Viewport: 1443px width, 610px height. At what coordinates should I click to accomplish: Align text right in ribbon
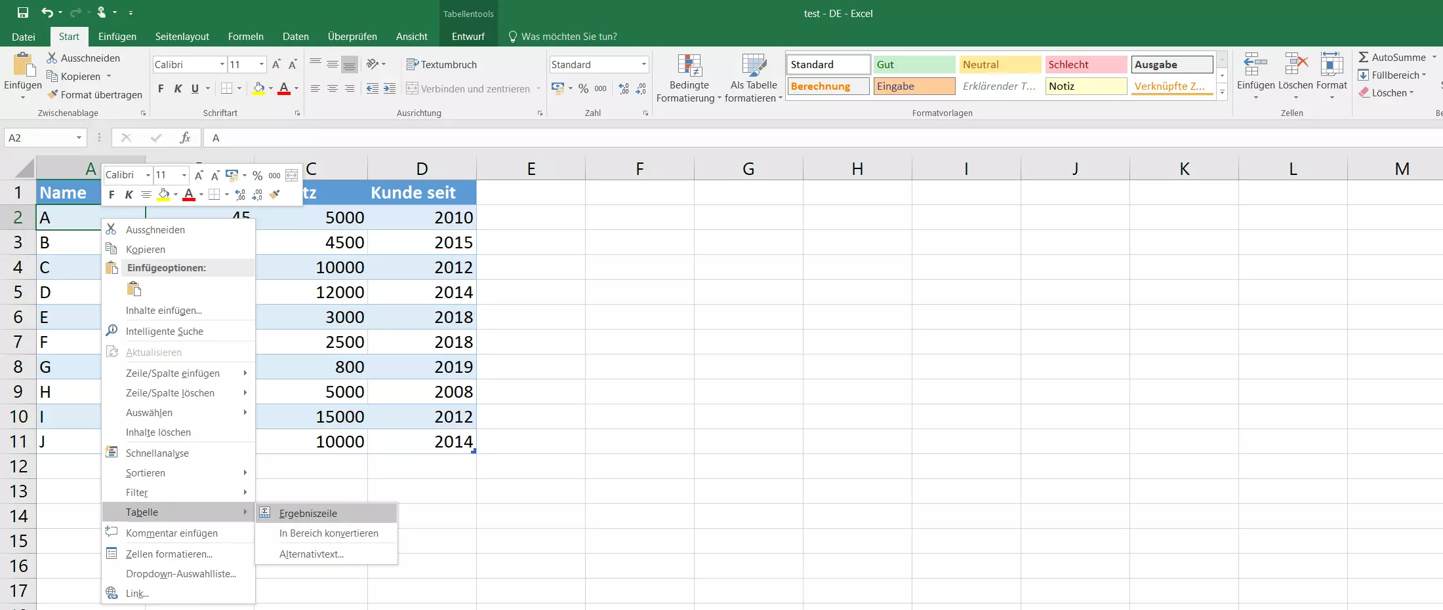coord(350,88)
